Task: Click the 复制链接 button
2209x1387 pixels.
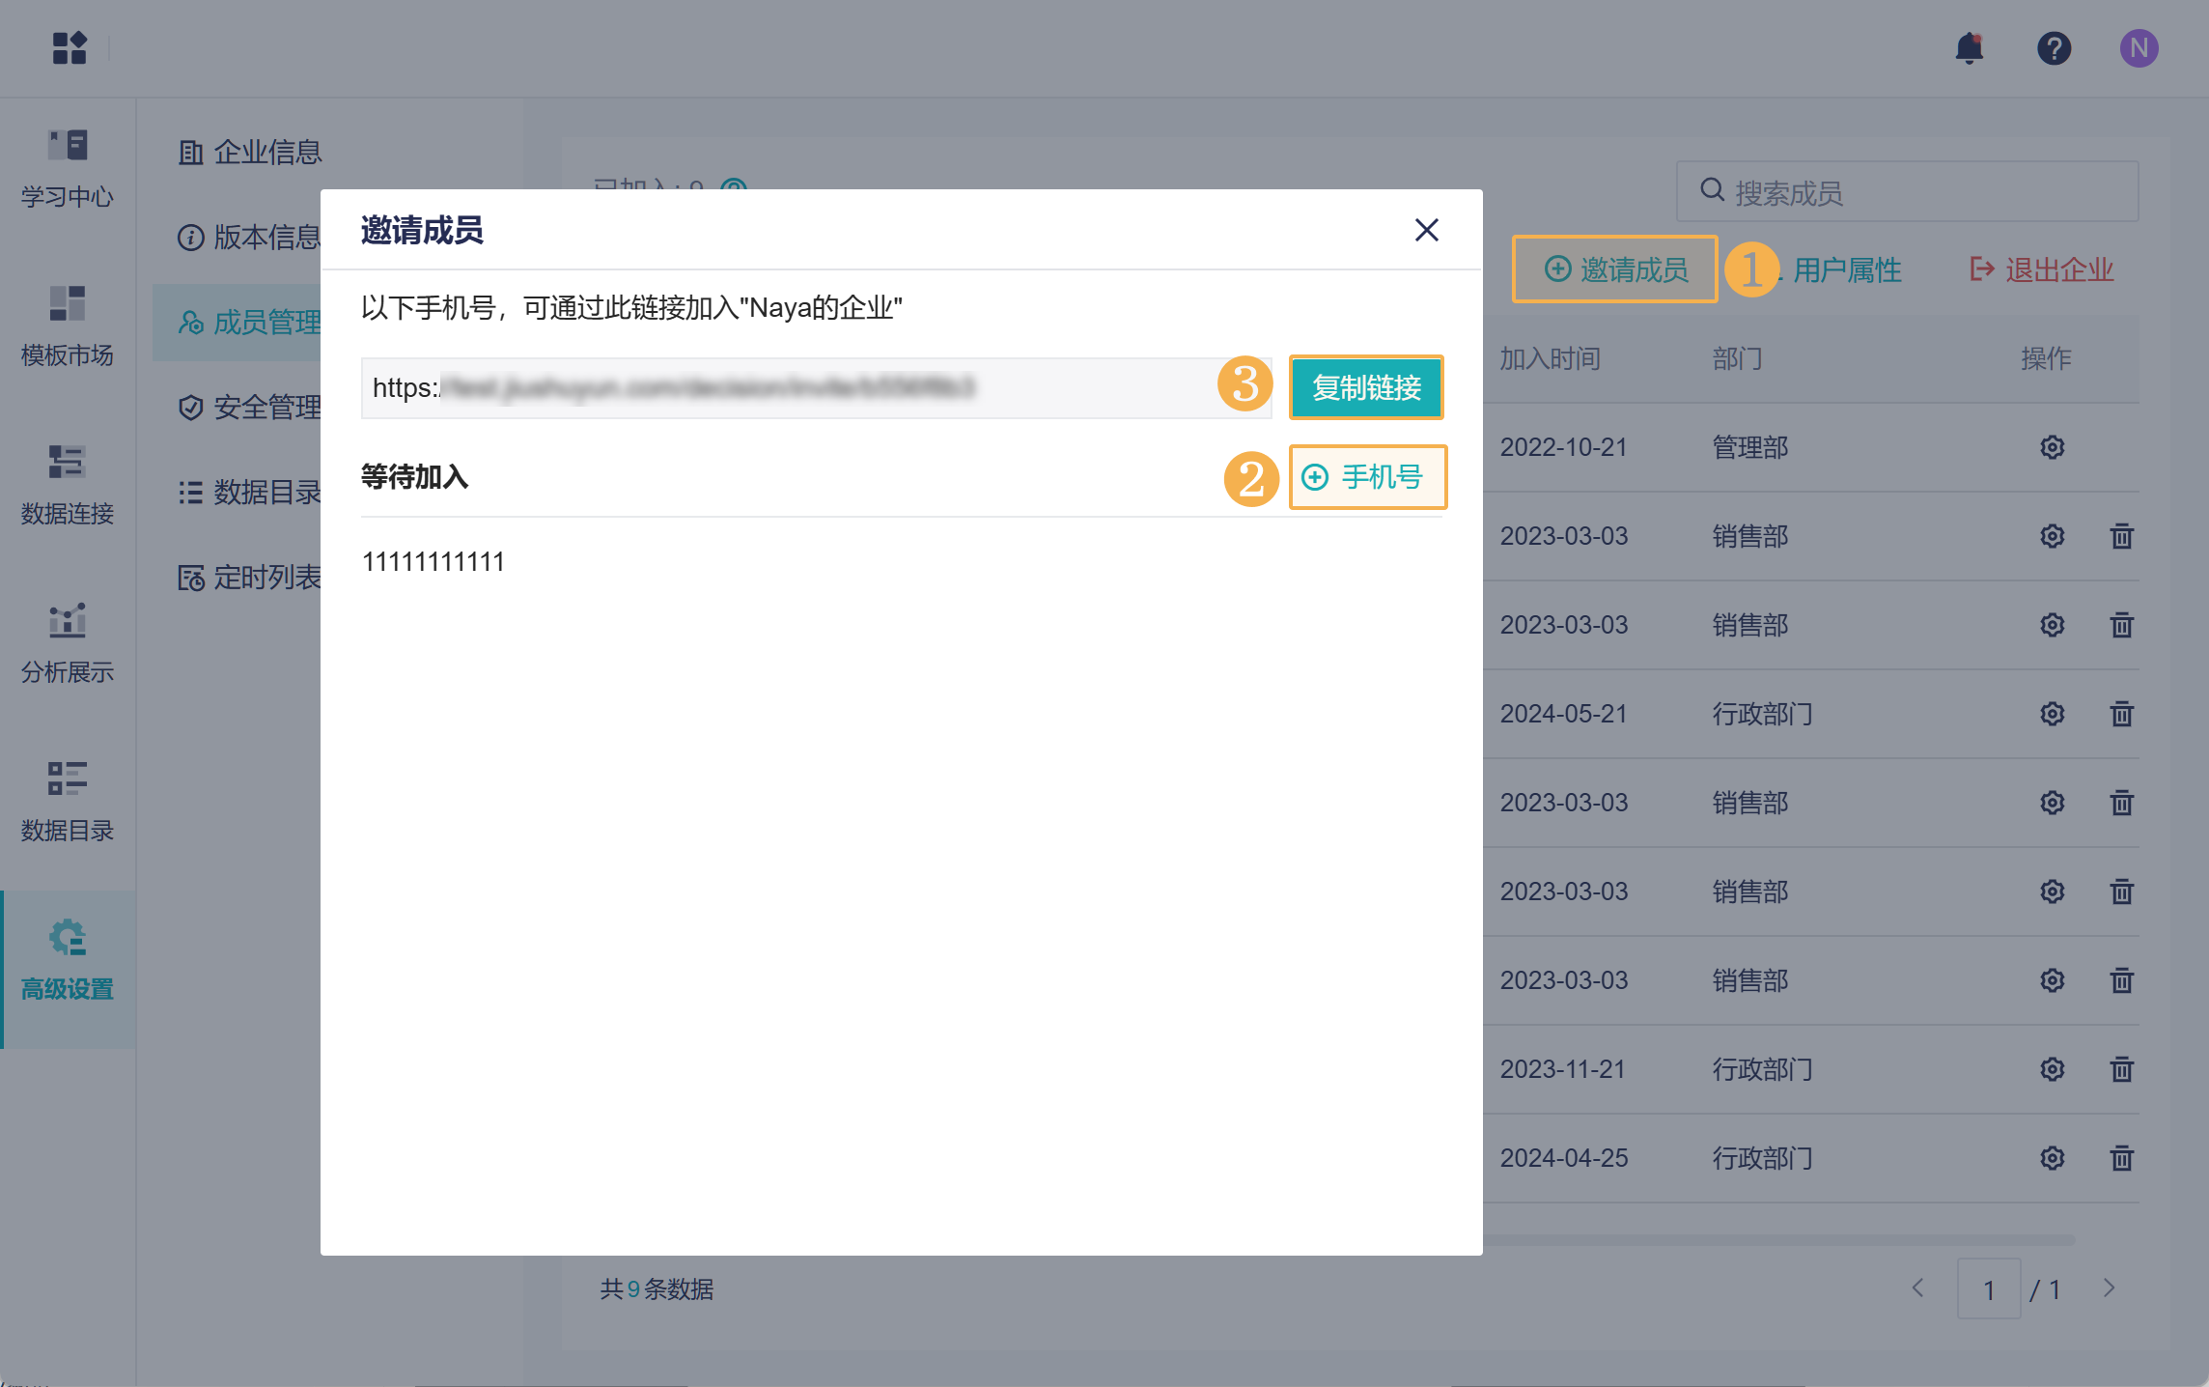Action: click(x=1366, y=387)
